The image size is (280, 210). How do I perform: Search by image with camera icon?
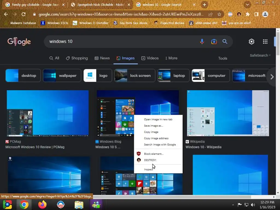point(214,42)
